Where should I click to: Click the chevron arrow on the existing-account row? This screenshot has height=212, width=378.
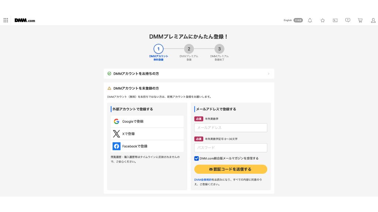(x=268, y=74)
